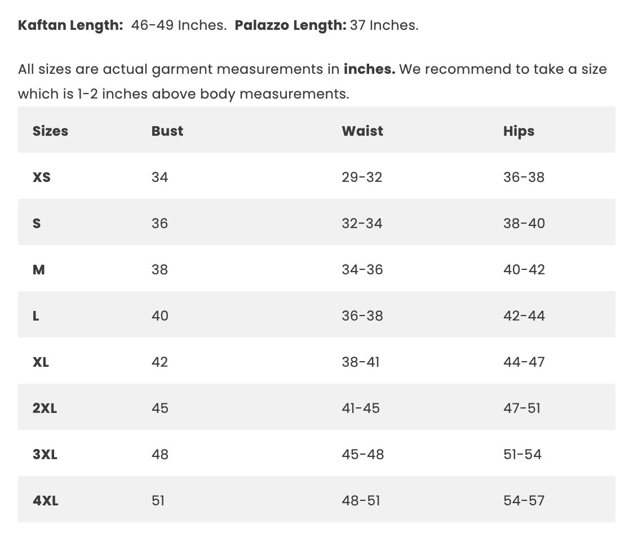Select the L size row label
Viewport: 629px width, 551px height.
click(36, 316)
